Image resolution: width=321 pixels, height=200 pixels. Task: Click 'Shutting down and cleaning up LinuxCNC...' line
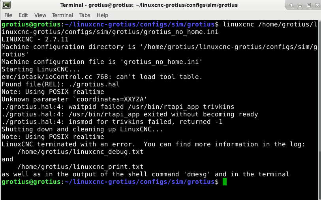(x=82, y=129)
